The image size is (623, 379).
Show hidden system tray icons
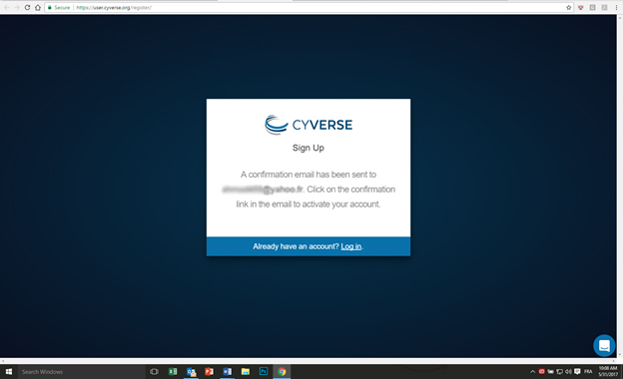click(x=532, y=372)
